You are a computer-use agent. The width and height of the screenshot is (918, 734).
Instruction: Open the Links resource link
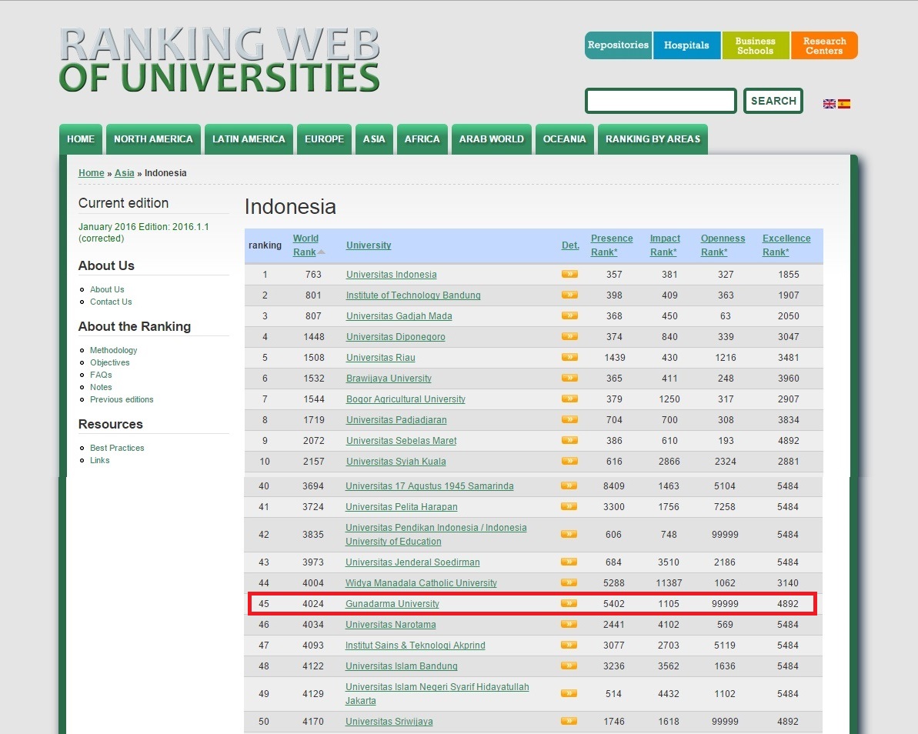coord(99,460)
